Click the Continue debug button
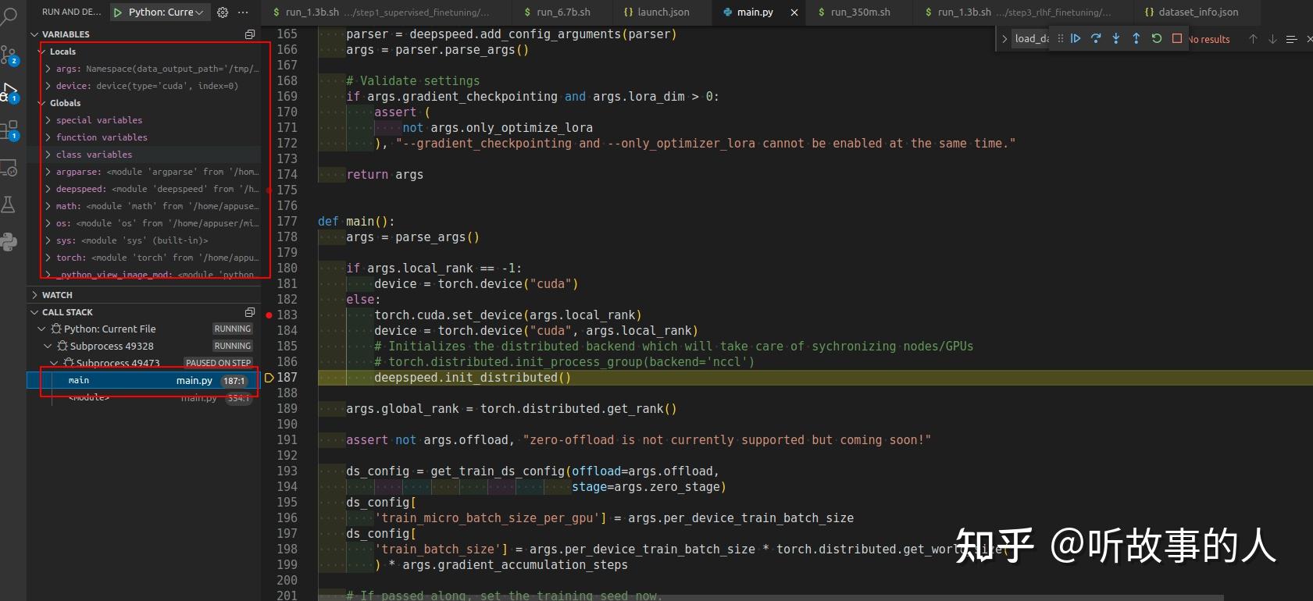The height and width of the screenshot is (601, 1313). [1076, 38]
